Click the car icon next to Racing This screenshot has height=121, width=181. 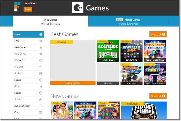click(40, 73)
